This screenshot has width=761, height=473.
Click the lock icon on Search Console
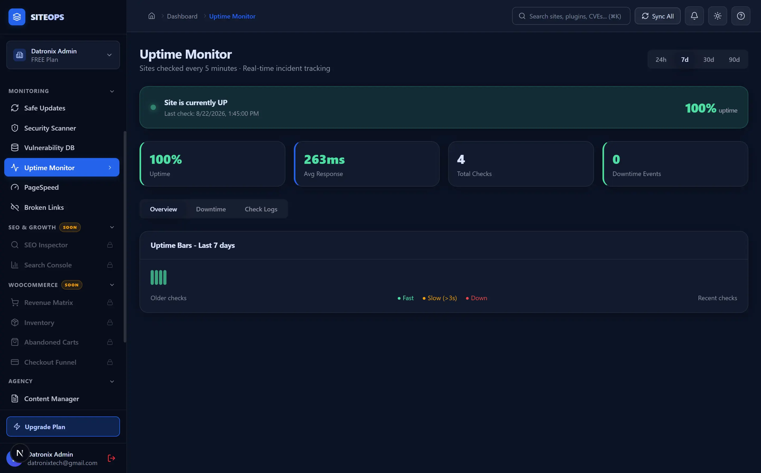110,265
